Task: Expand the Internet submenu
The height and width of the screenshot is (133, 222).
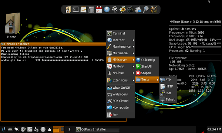Action: tap(120, 40)
